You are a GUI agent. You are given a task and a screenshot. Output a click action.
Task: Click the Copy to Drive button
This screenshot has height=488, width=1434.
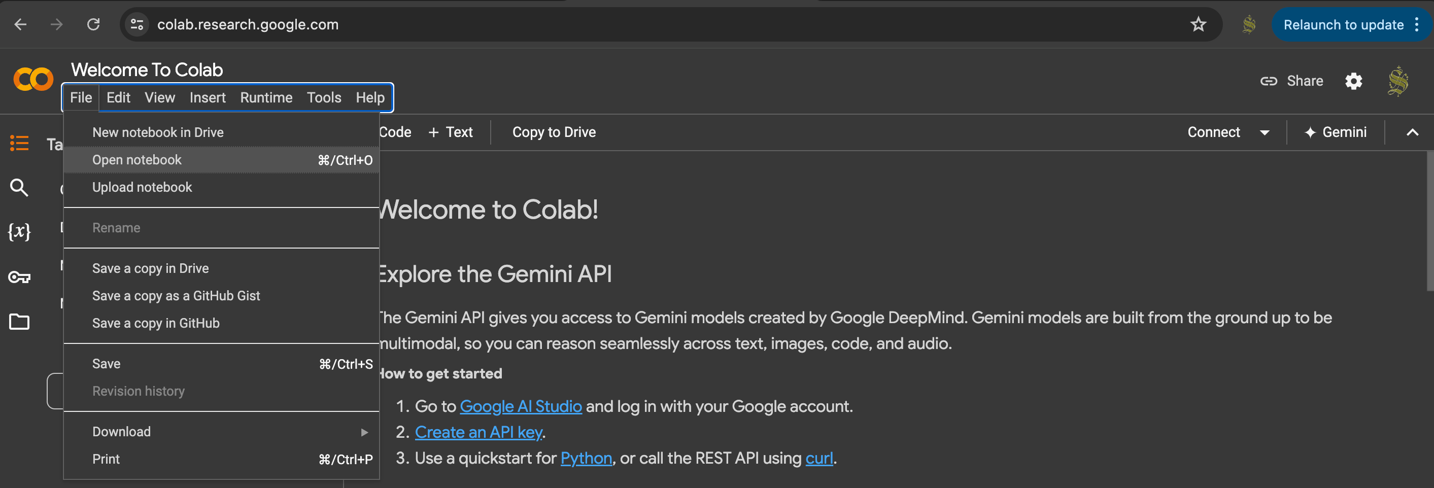pyautogui.click(x=553, y=132)
